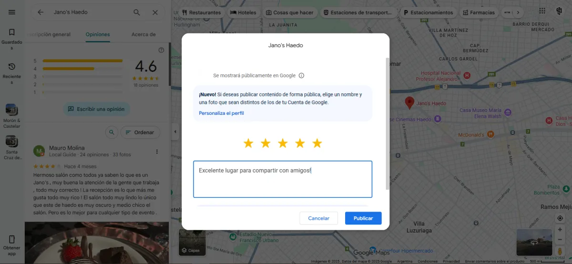Select the Opiniones tab
This screenshot has width=572, height=264.
(98, 34)
